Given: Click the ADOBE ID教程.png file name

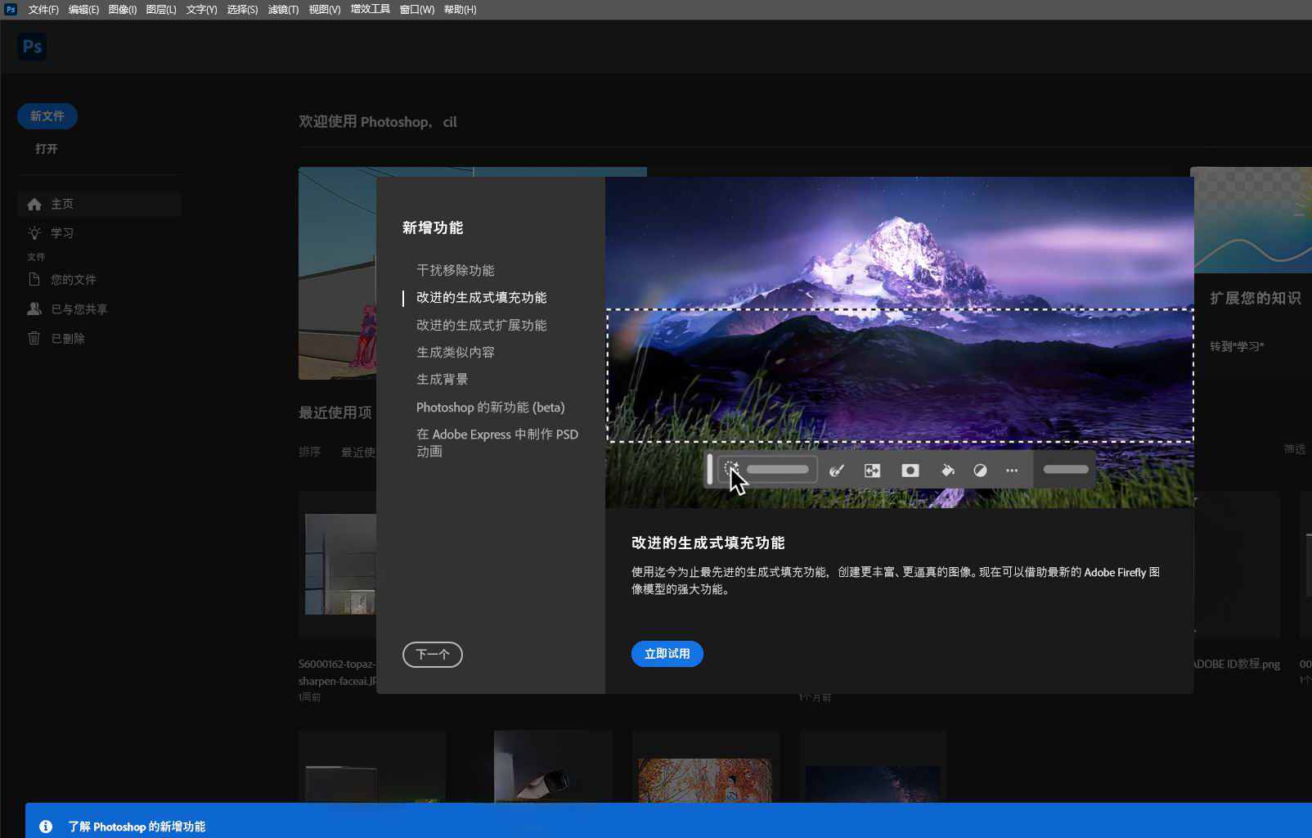Looking at the screenshot, I should (x=1235, y=664).
